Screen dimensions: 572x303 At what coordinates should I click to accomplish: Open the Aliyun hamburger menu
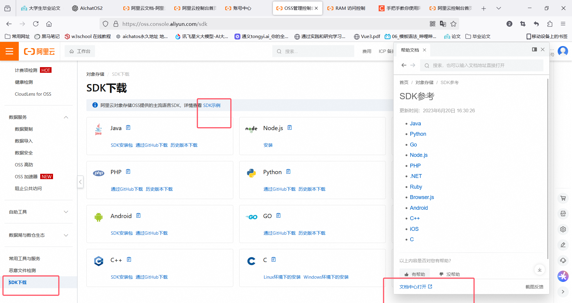pyautogui.click(x=9, y=51)
